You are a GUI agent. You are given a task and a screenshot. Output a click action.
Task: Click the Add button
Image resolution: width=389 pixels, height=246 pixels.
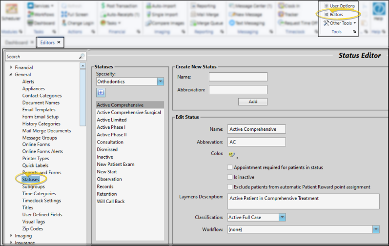pos(252,102)
